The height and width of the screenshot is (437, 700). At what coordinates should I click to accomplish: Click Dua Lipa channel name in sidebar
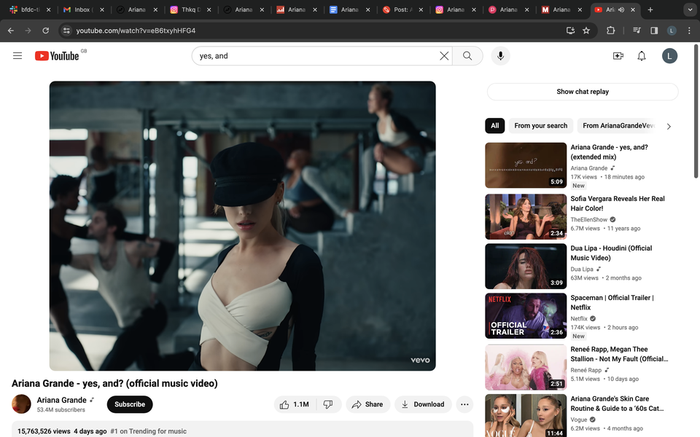pos(582,269)
